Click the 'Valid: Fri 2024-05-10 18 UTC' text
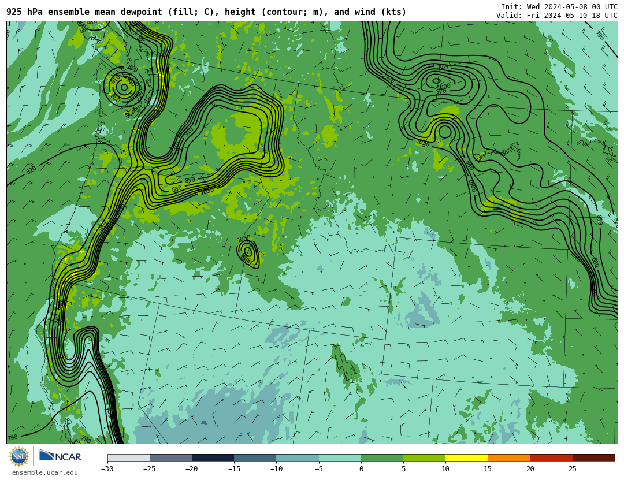 point(557,16)
